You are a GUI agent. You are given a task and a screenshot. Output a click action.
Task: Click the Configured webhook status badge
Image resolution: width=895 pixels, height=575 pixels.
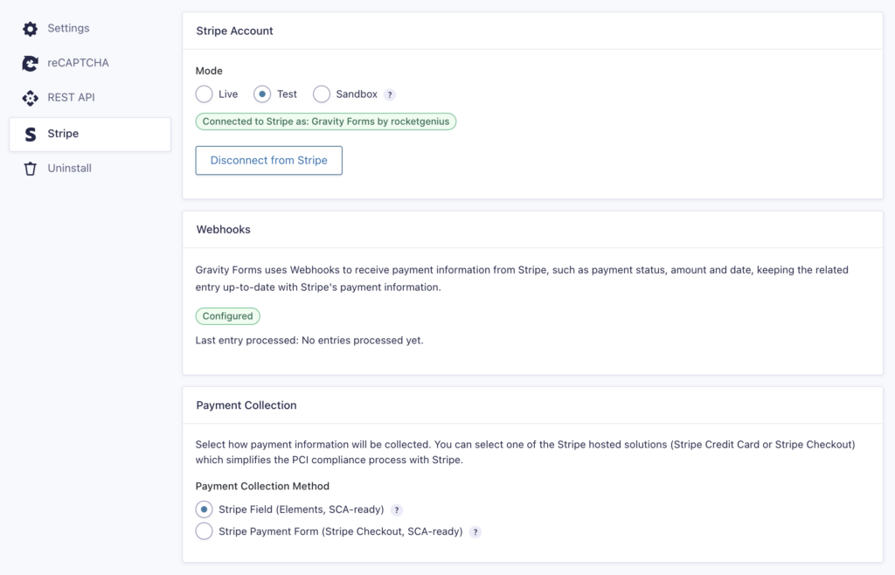(228, 316)
